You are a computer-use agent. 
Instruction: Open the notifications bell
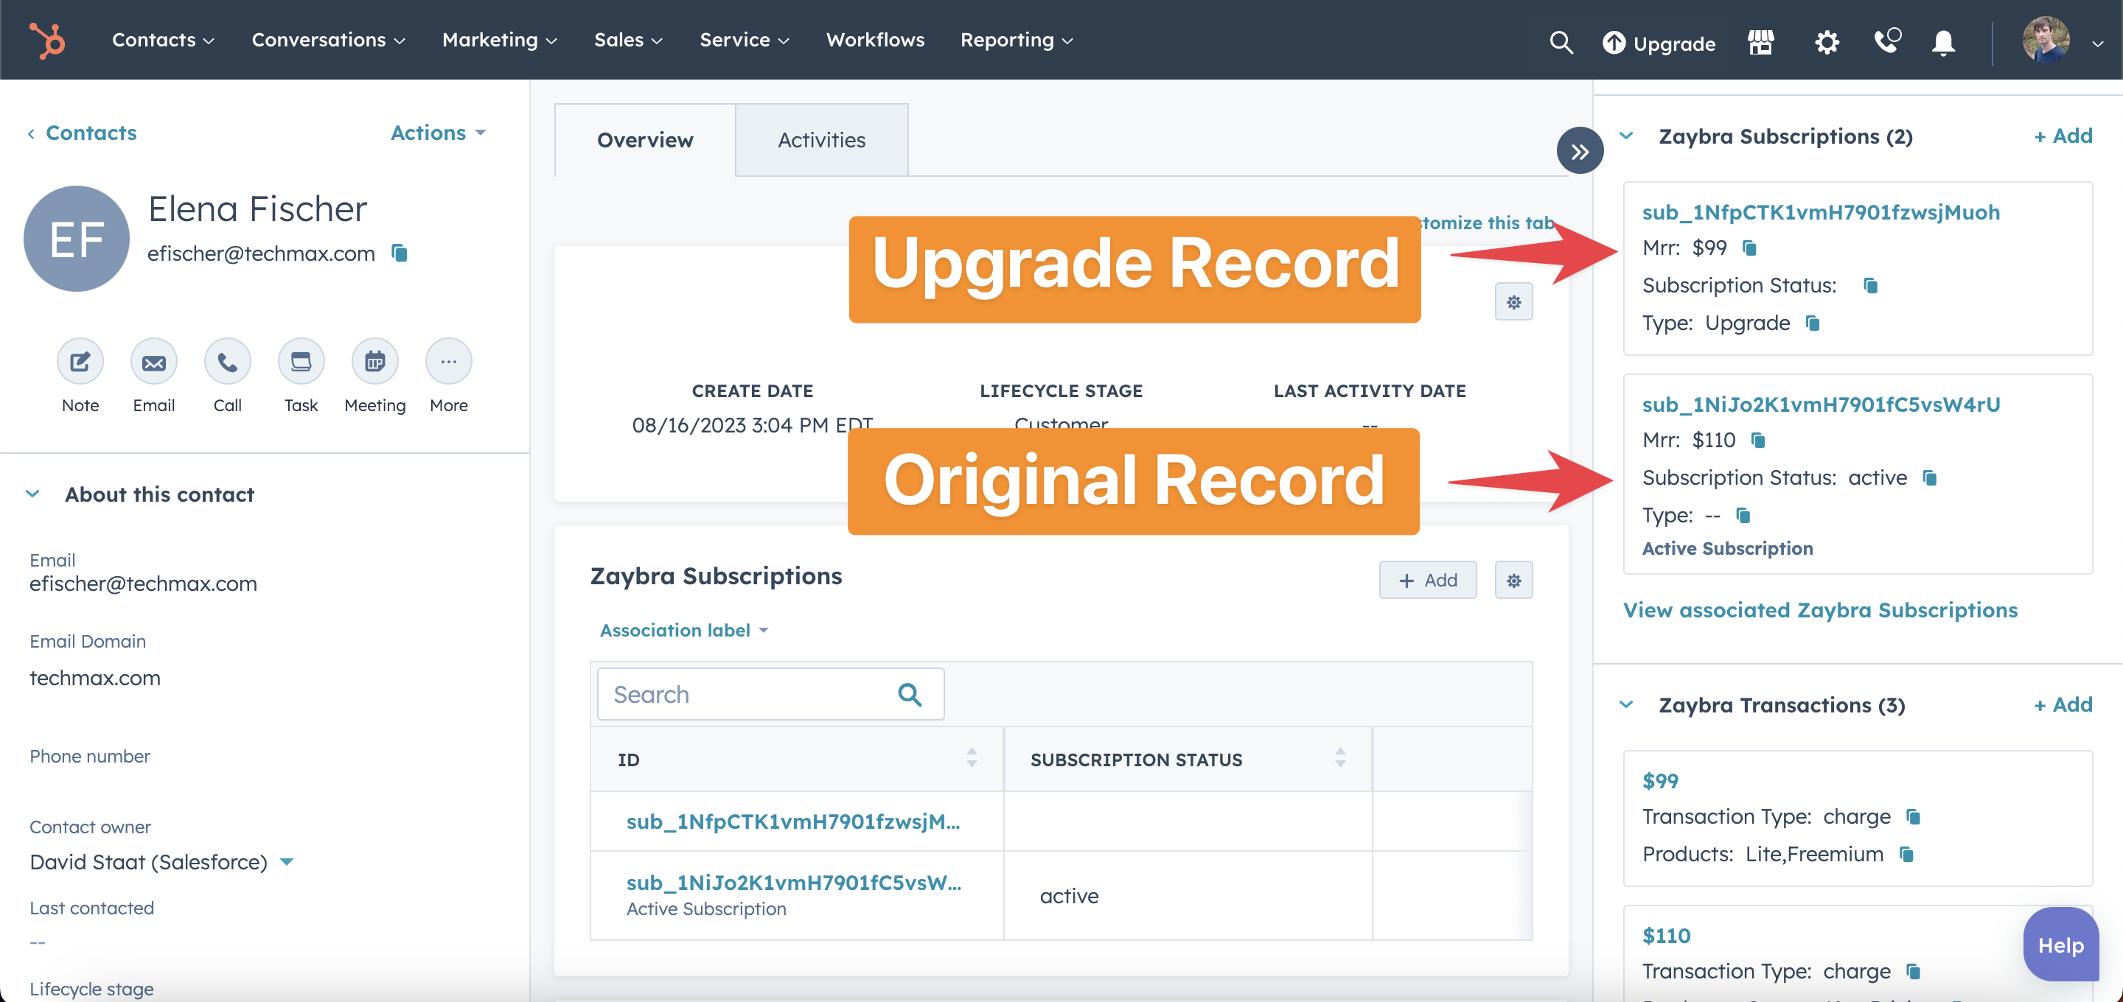(x=1942, y=42)
